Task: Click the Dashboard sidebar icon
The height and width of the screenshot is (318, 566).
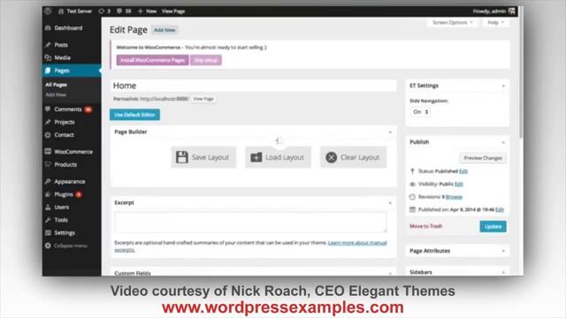Action: [x=48, y=27]
